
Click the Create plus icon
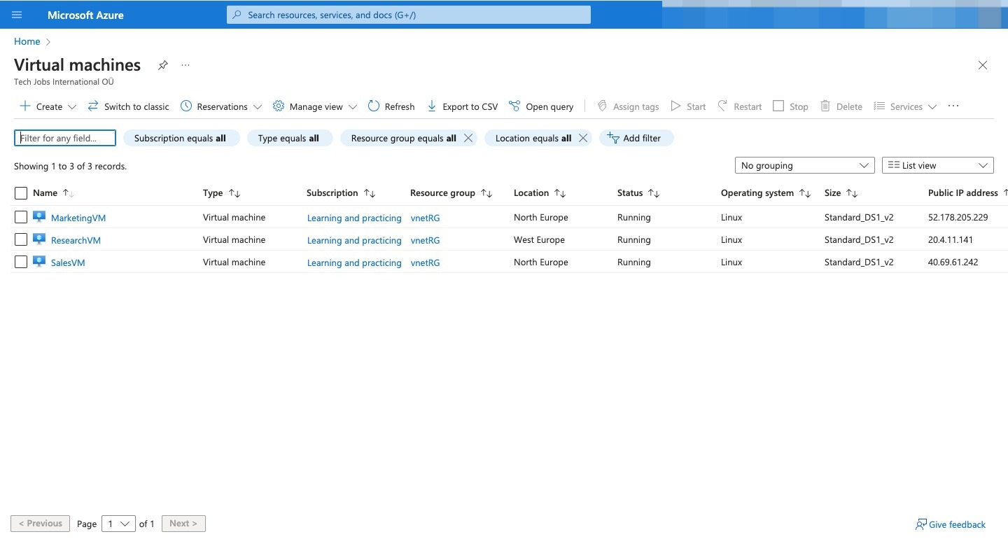(25, 106)
